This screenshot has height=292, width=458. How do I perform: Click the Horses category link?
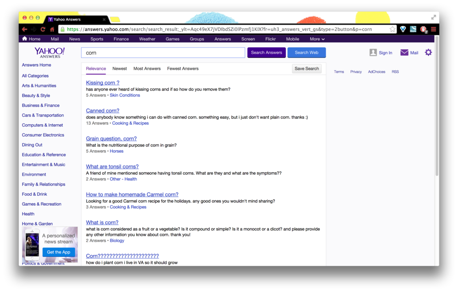tap(116, 151)
